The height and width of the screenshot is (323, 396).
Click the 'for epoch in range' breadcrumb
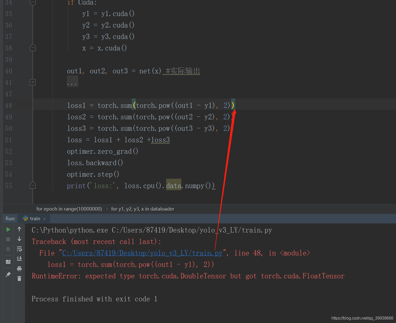pyautogui.click(x=69, y=209)
